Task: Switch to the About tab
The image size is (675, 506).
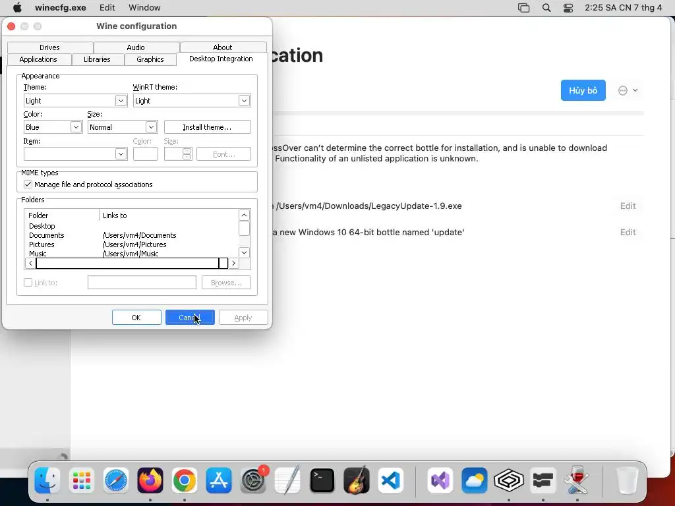Action: click(223, 47)
